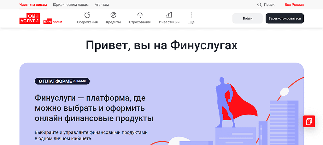Click the heading Привет, вы на Финуслугах
Screen dimensions: 323x145
(x=161, y=45)
